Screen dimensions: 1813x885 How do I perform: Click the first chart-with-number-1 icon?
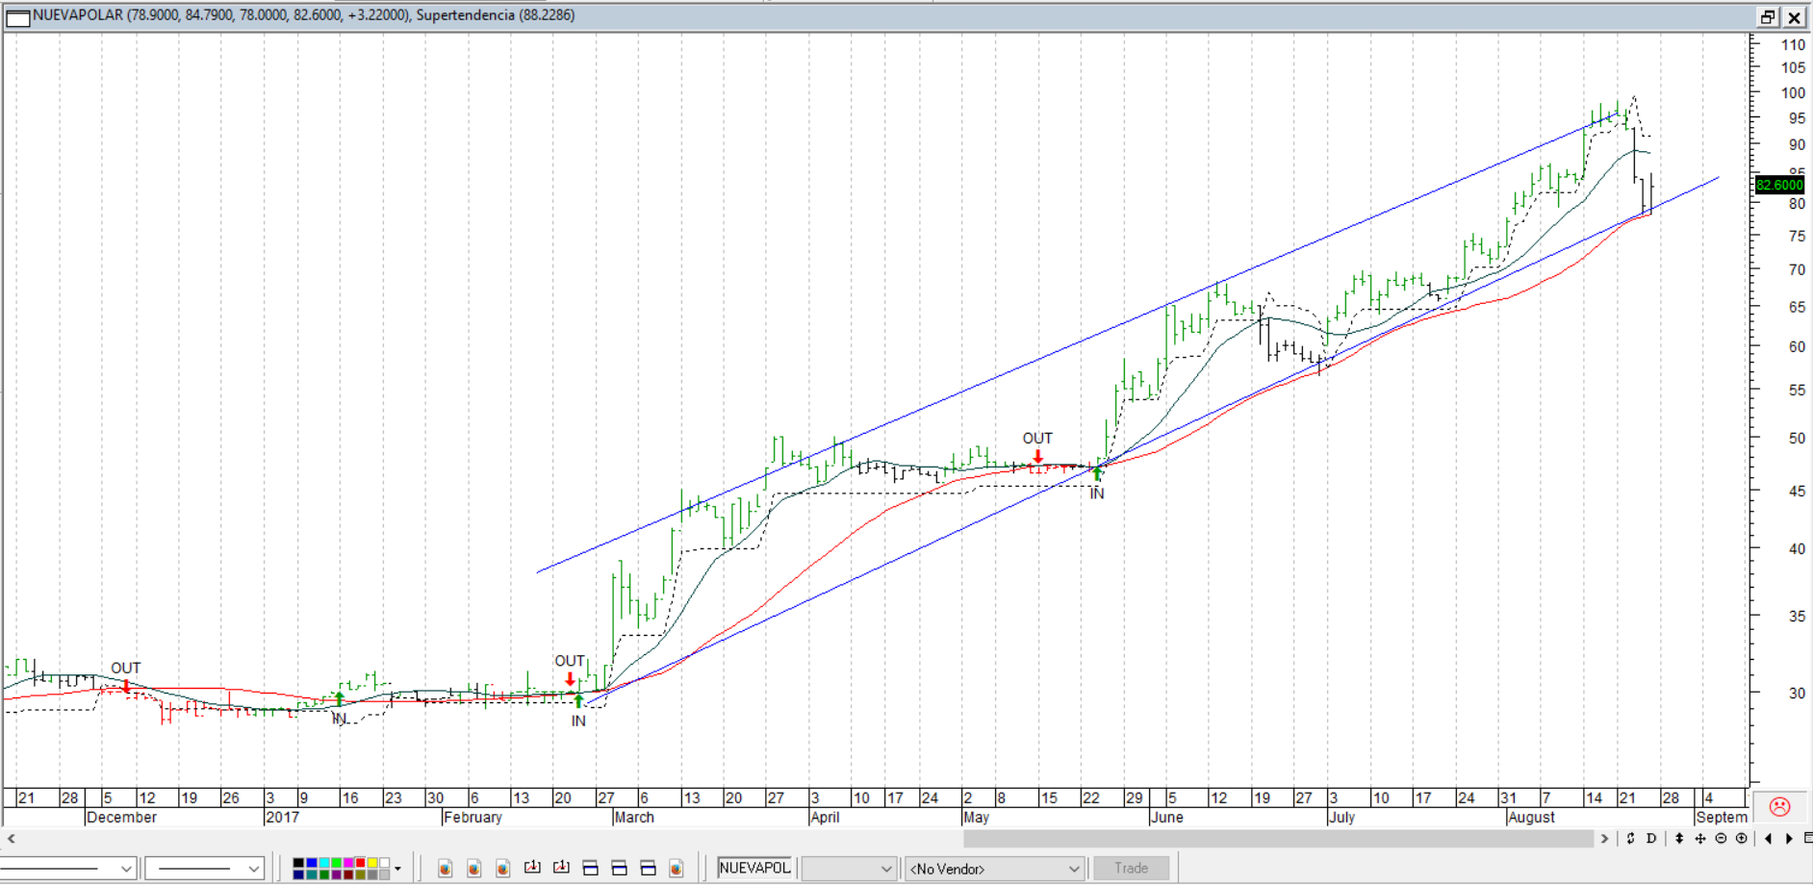(532, 867)
